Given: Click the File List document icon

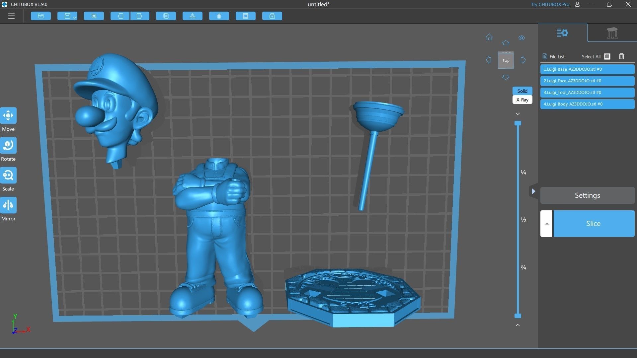Looking at the screenshot, I should tap(544, 56).
